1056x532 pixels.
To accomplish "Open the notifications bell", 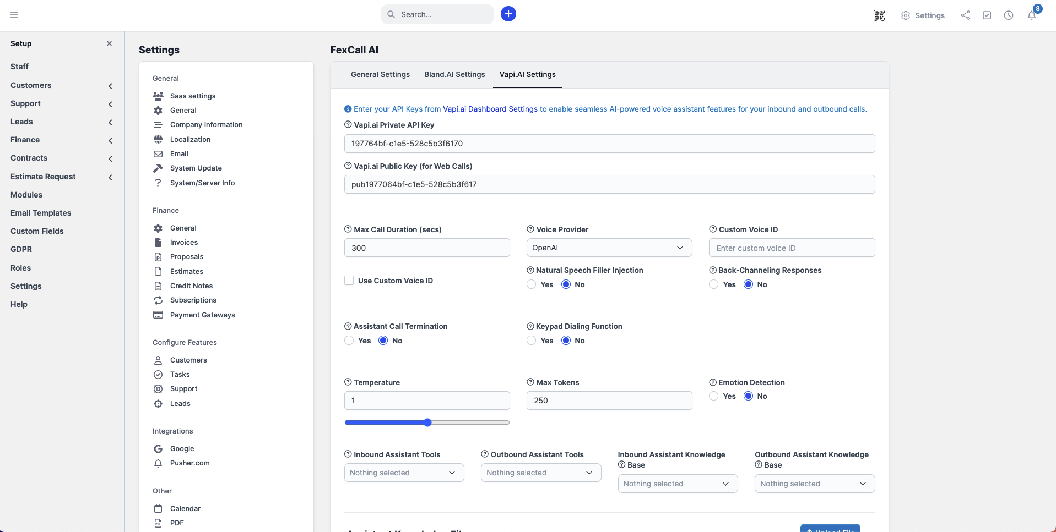I will 1031,15.
